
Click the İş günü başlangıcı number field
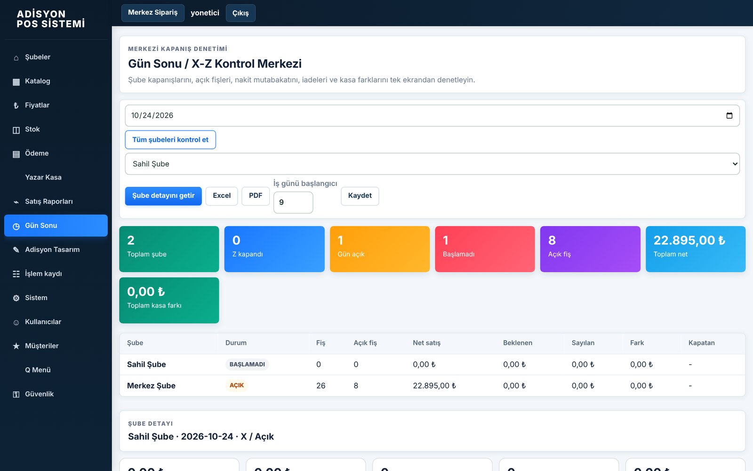point(293,203)
